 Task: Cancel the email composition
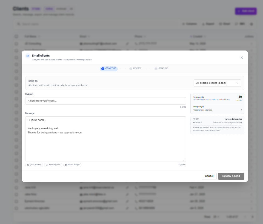click(209, 176)
